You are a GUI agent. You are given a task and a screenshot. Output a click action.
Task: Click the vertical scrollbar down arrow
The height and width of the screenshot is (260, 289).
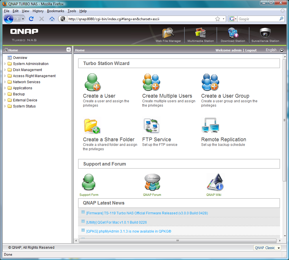pyautogui.click(x=285, y=236)
